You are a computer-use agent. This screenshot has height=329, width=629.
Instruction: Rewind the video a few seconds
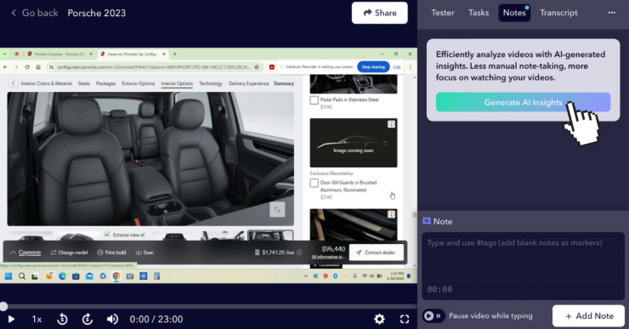(62, 320)
